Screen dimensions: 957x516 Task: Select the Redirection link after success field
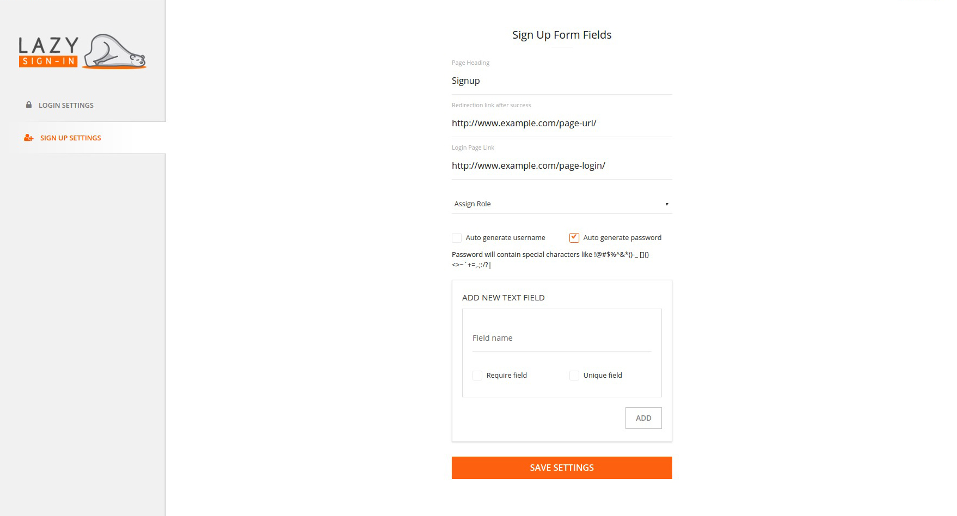click(561, 123)
